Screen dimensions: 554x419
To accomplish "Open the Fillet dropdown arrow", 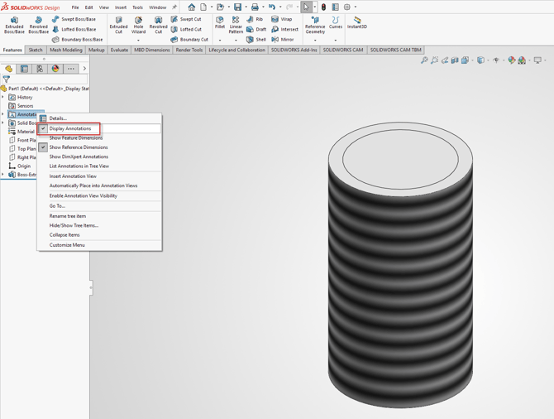I will [x=220, y=41].
